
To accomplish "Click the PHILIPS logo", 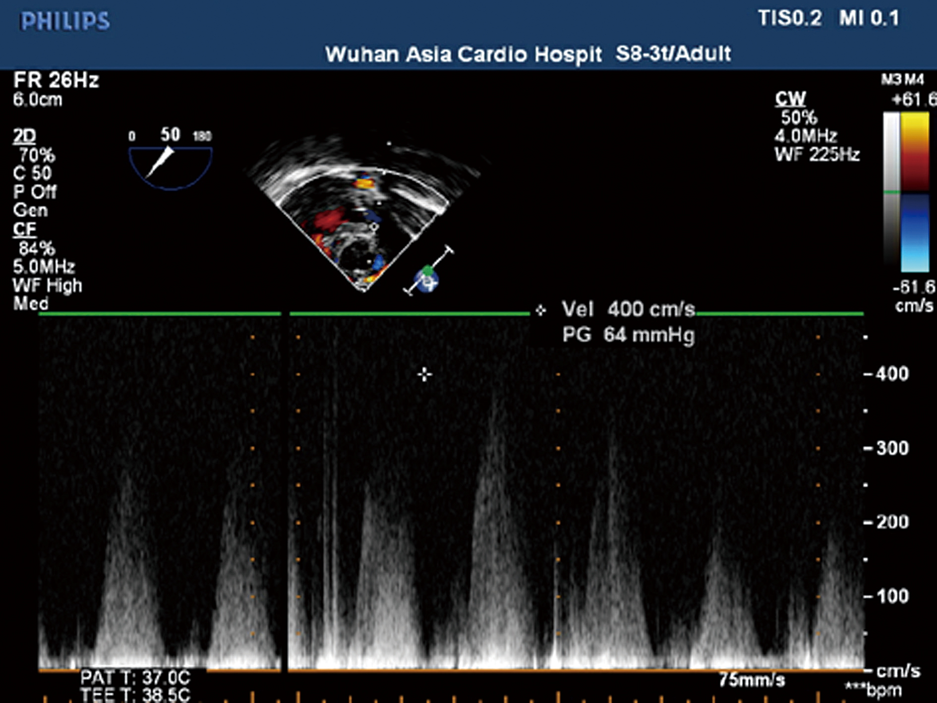I will [x=65, y=21].
